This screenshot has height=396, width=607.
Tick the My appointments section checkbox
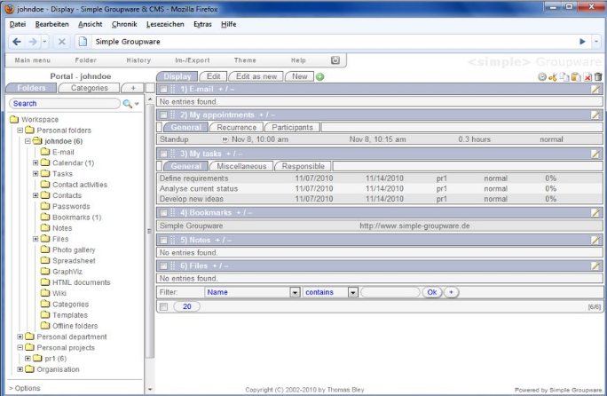pos(163,115)
